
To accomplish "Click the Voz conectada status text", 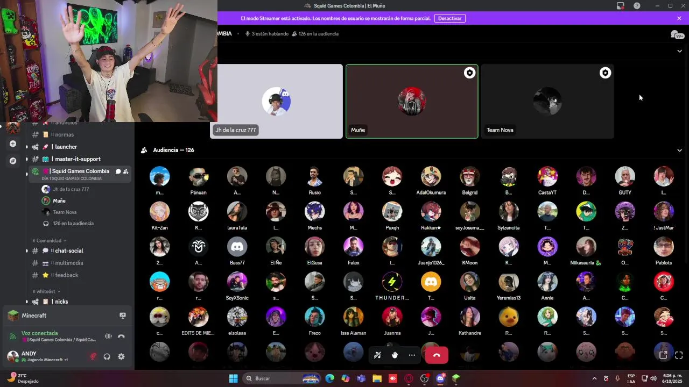I will click(39, 333).
